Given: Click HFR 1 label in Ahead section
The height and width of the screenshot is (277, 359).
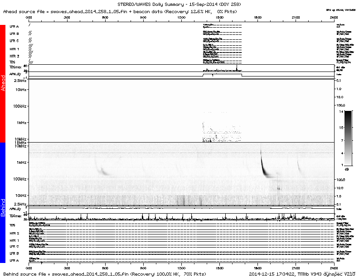Looking at the screenshot, I should point(15,49).
